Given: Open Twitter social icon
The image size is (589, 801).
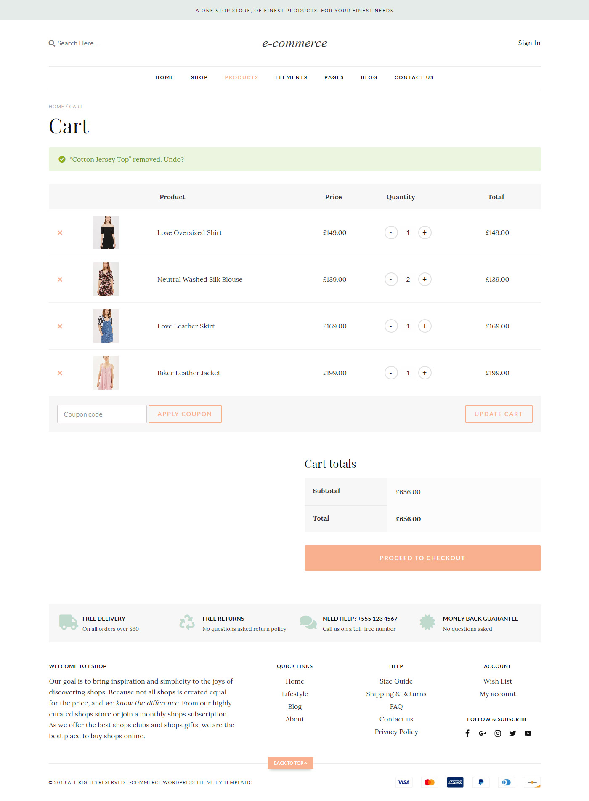Looking at the screenshot, I should tap(513, 733).
